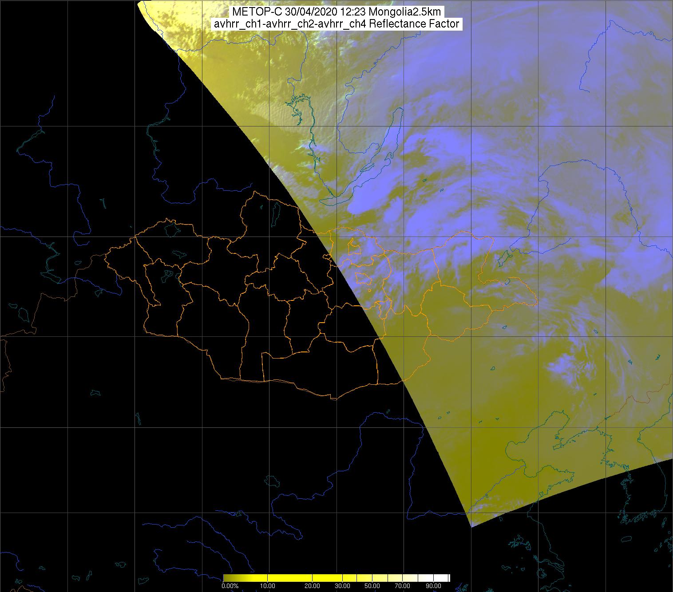
Task: Click the color bar's dark olive 0–10% segment
Action: pos(245,578)
